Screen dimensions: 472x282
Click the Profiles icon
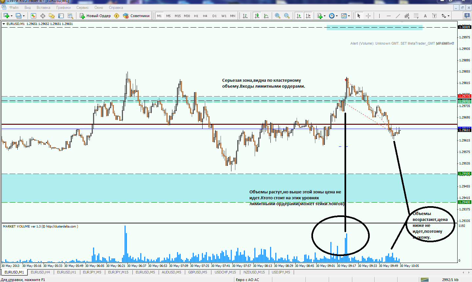coord(19,16)
